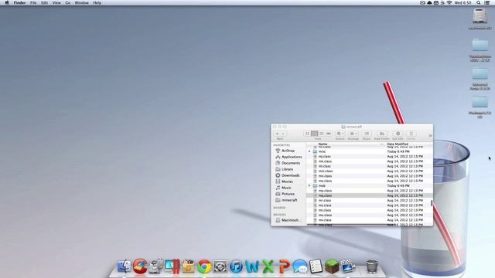Open the File menu
This screenshot has height=278, width=495.
tap(33, 2)
